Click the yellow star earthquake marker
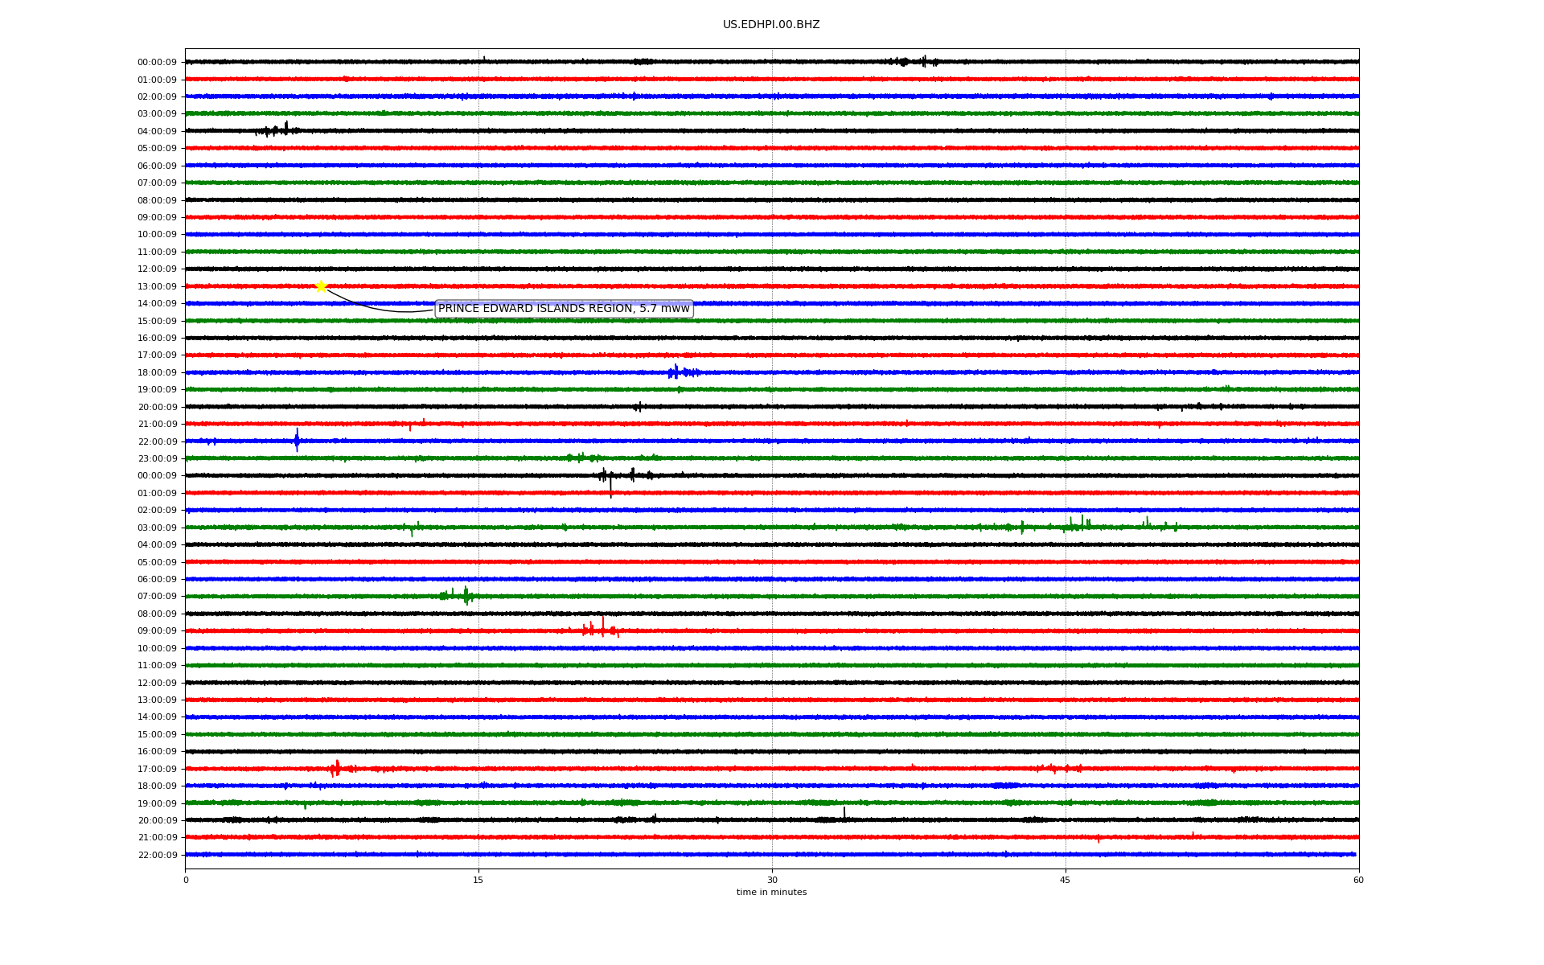Screen dimensions: 1544x965 point(321,286)
